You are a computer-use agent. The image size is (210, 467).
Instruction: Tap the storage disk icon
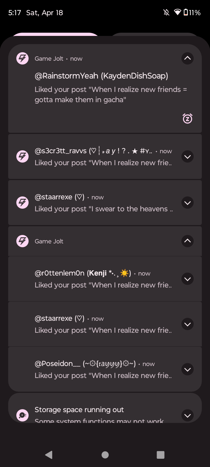tap(22, 415)
